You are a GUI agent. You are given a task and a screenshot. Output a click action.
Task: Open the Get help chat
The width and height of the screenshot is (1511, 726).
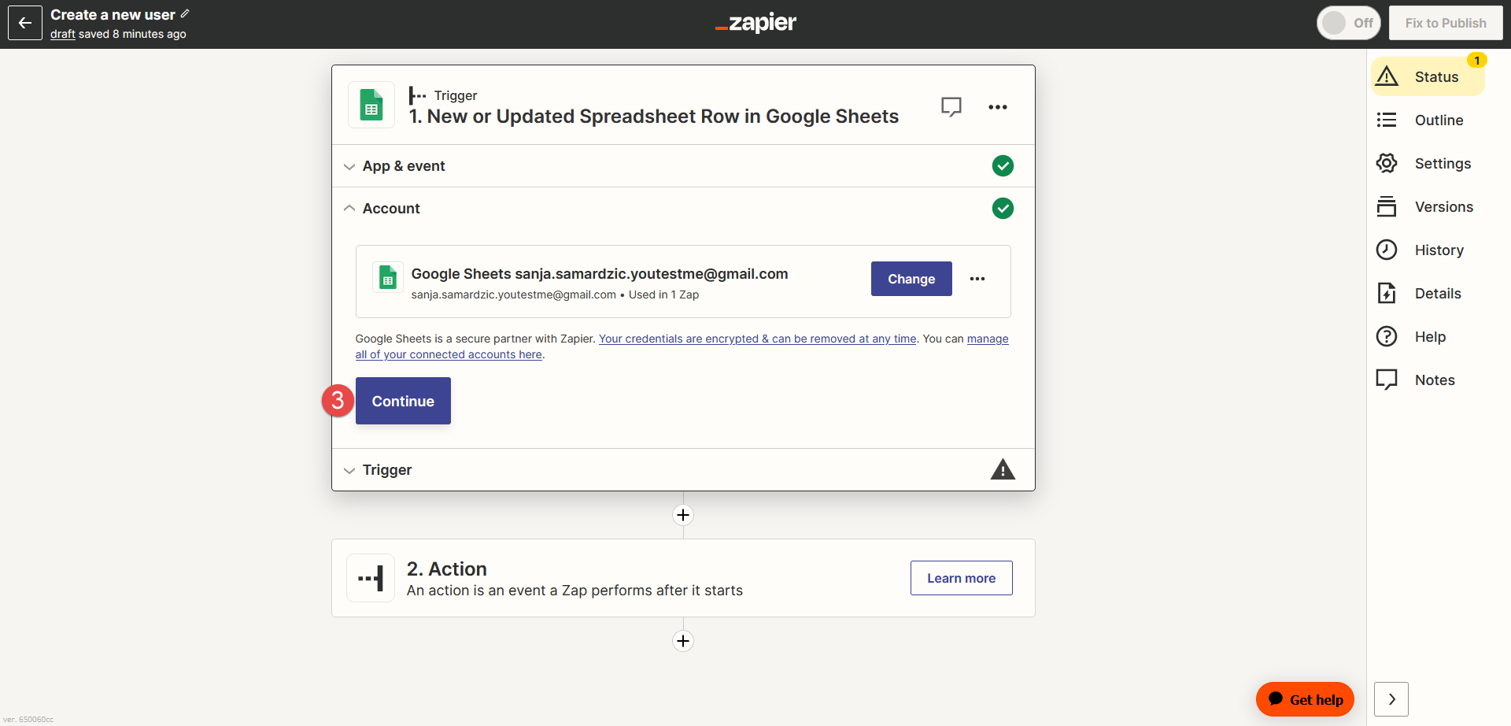click(x=1305, y=699)
